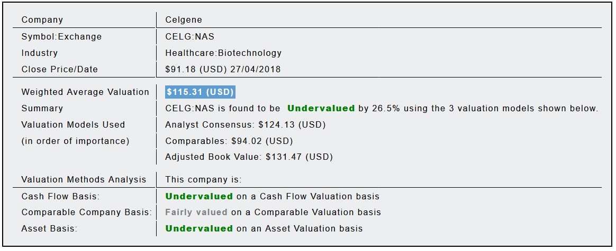Click the Symbol:Exchange row label
This screenshot has height=251, width=616.
61,37
